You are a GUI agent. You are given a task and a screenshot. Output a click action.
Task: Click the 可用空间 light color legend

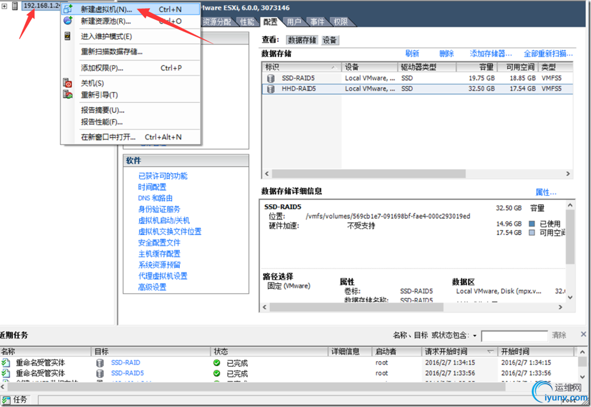[x=532, y=232]
